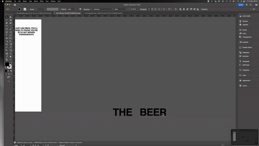Open the Bold font style dropdown
Image resolution: width=259 pixels, height=146 pixels.
[x=126, y=9]
